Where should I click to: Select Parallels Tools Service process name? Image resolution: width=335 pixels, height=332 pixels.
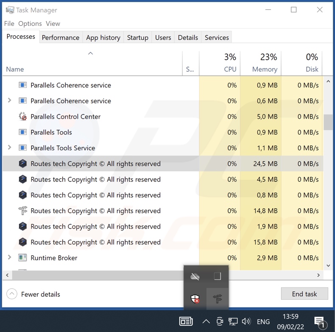[63, 148]
